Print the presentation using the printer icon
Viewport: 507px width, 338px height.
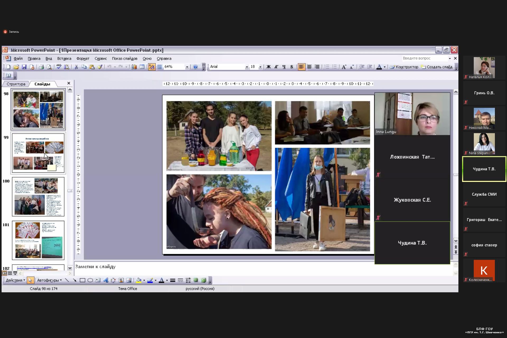pyautogui.click(x=41, y=67)
